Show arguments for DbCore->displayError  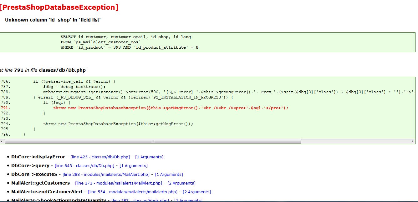pyautogui.click(x=149, y=157)
